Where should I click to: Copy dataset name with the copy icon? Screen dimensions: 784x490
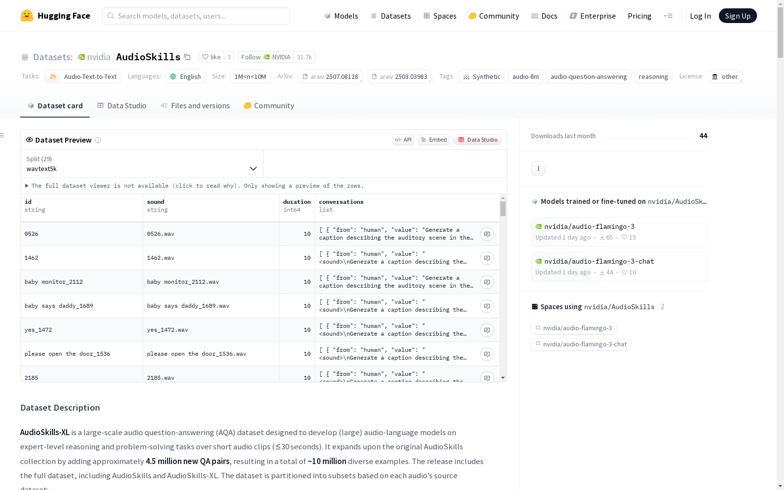tap(187, 57)
